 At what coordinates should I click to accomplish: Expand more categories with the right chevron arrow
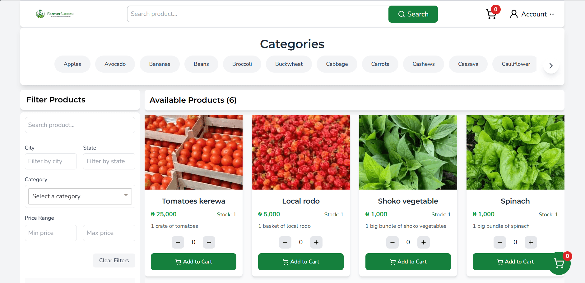551,65
